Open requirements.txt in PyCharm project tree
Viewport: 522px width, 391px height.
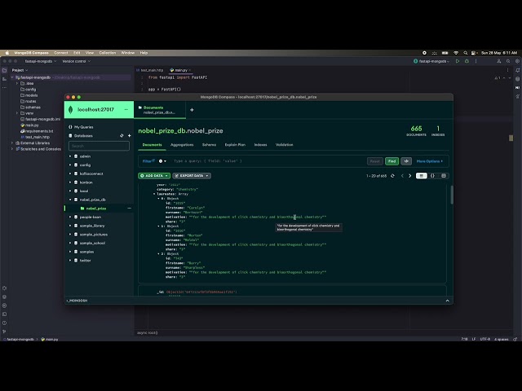pyautogui.click(x=38, y=131)
